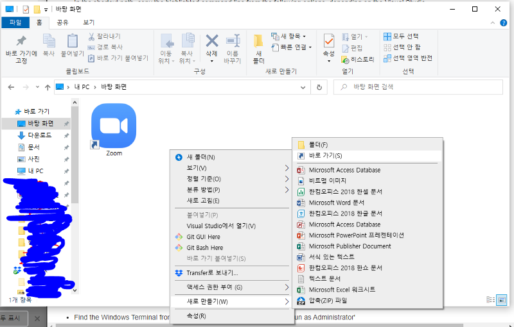Expand 정렬 기준(O) submenu
The height and width of the screenshot is (327, 514).
point(231,179)
